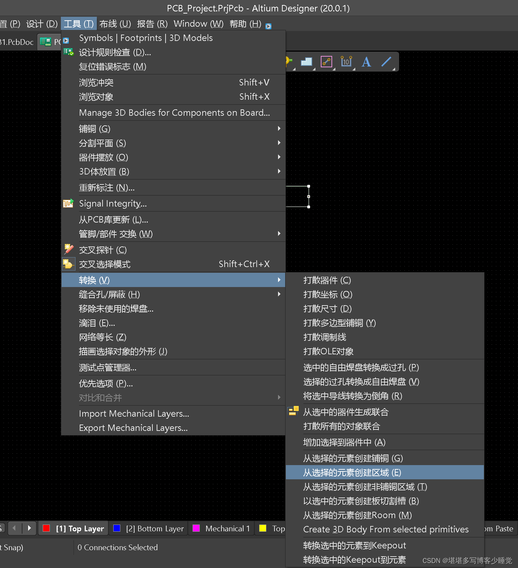518x568 pixels.
Task: Choose 从PCB库更新 (L)...
Action: click(173, 219)
